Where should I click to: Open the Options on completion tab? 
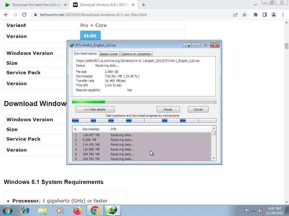tap(136, 54)
